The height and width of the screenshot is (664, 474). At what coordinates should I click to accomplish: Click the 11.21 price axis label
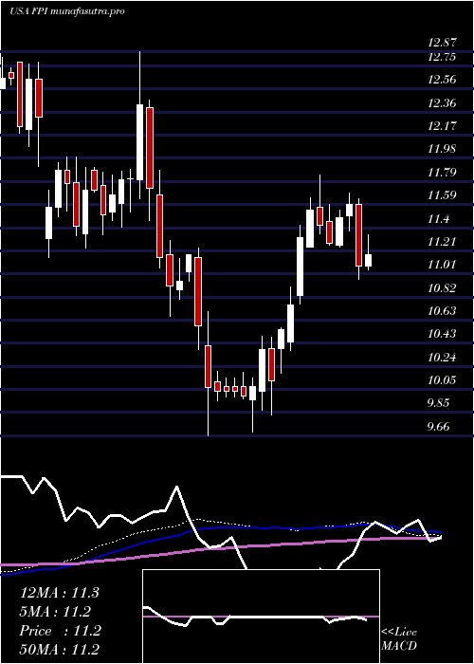coord(443,242)
